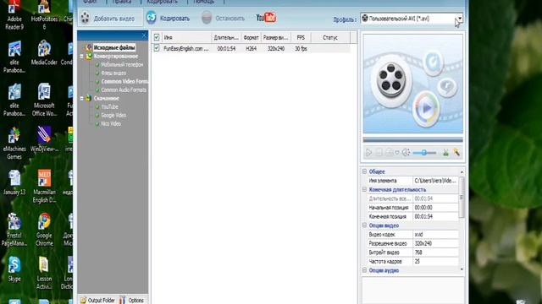The height and width of the screenshot is (304, 542).
Task: Click the preview seek progress bar
Action: click(412, 139)
